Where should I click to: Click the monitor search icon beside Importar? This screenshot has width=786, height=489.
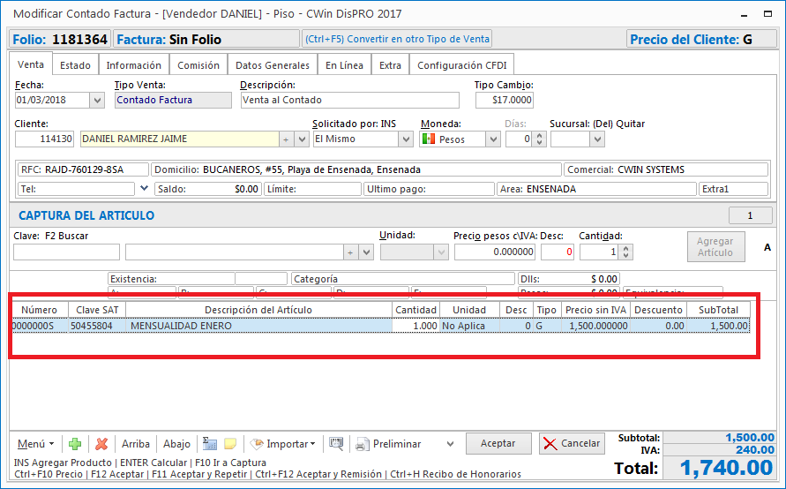(335, 444)
